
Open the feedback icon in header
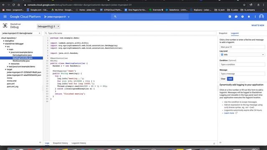point(236,17)
